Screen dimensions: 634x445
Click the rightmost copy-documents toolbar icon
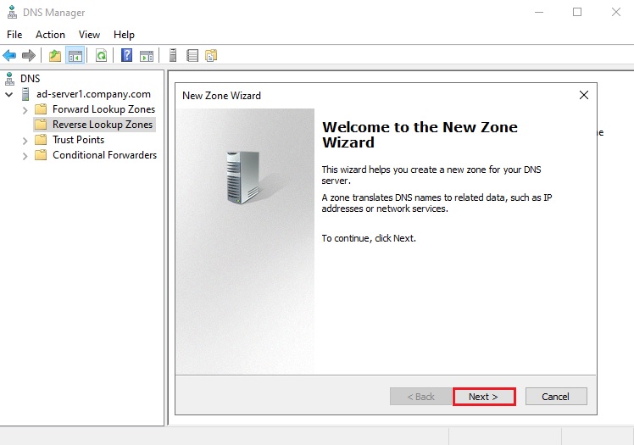coord(211,56)
